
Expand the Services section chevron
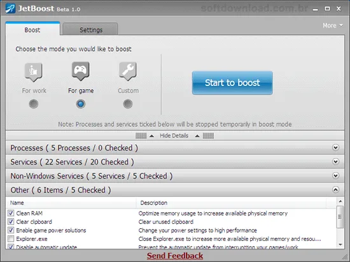(335, 162)
